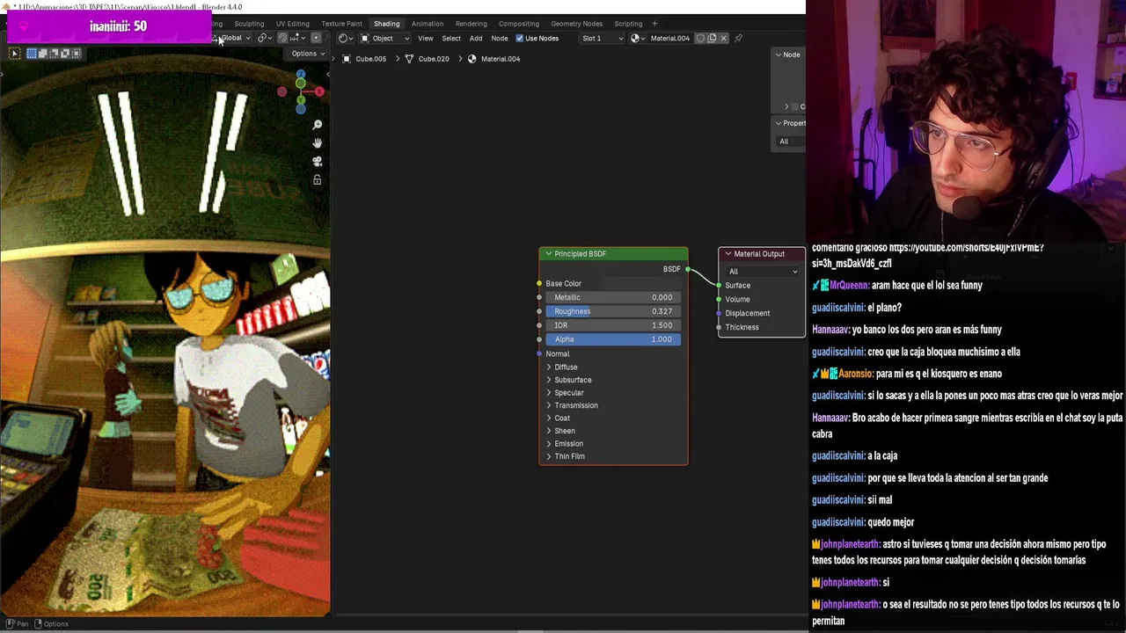Click the red X axis gizmo

pyautogui.click(x=320, y=91)
